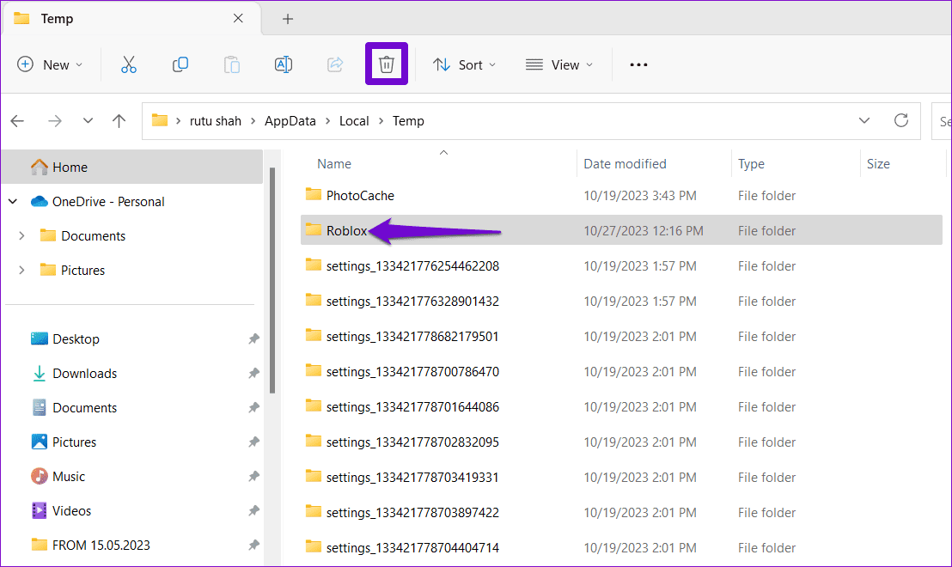Select the PhotoCache folder
The width and height of the screenshot is (952, 567).
[x=360, y=196]
